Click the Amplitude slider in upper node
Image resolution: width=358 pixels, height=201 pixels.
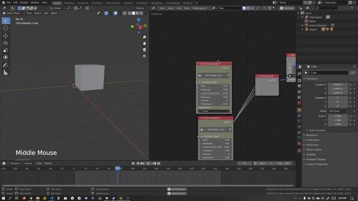(x=214, y=90)
